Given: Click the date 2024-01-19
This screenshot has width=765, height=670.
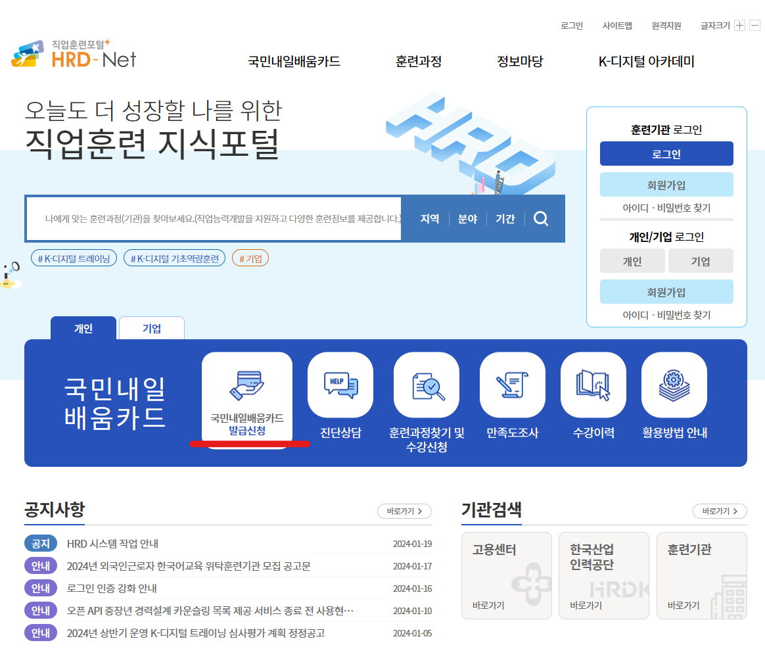Looking at the screenshot, I should 412,544.
